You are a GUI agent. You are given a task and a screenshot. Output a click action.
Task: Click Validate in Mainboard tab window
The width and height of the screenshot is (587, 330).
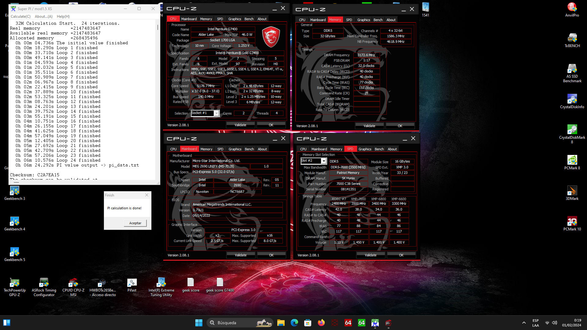[241, 255]
